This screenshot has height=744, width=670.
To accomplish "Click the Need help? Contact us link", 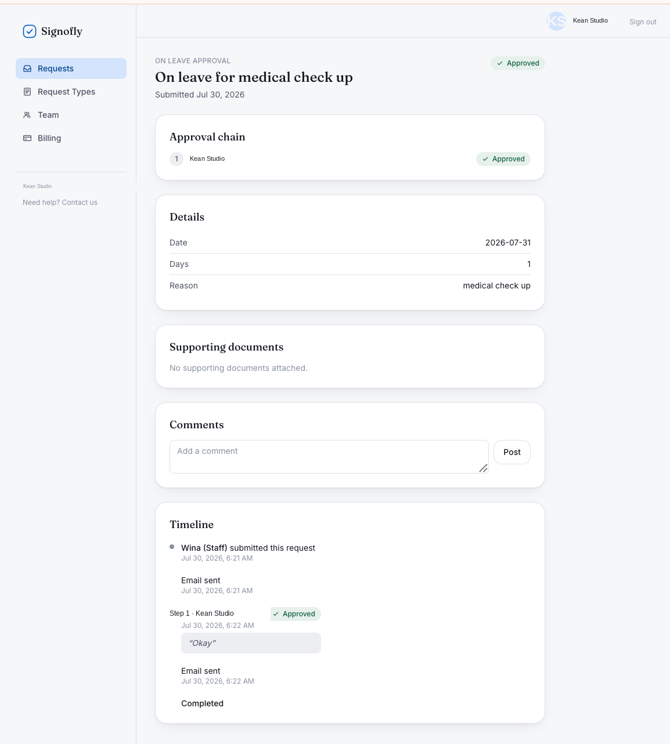I will pos(60,203).
